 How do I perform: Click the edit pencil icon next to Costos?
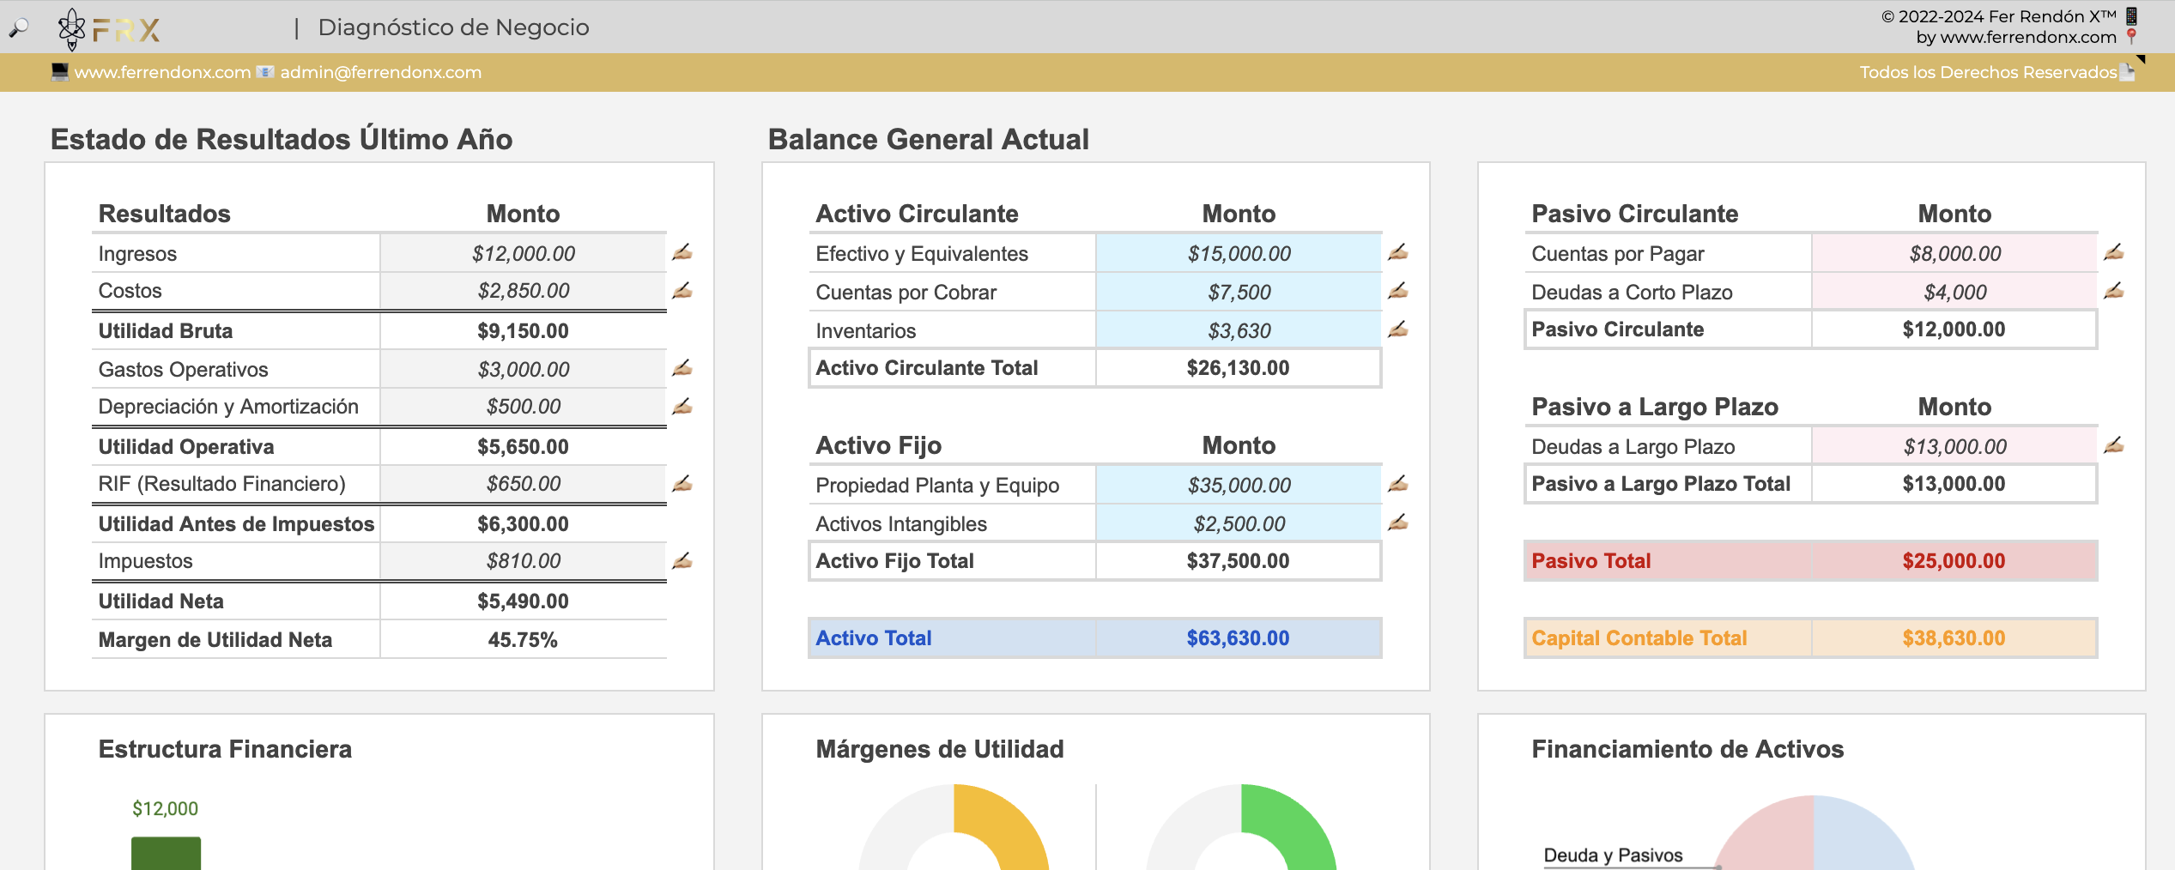682,291
